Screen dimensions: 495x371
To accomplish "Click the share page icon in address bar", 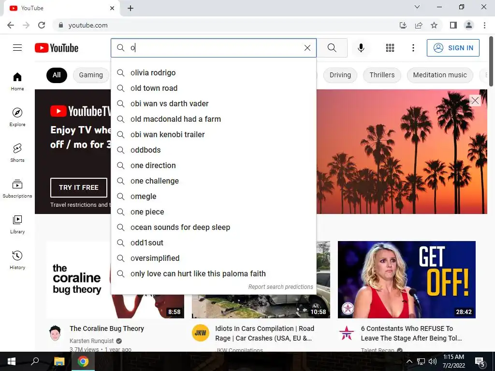I will pos(419,25).
